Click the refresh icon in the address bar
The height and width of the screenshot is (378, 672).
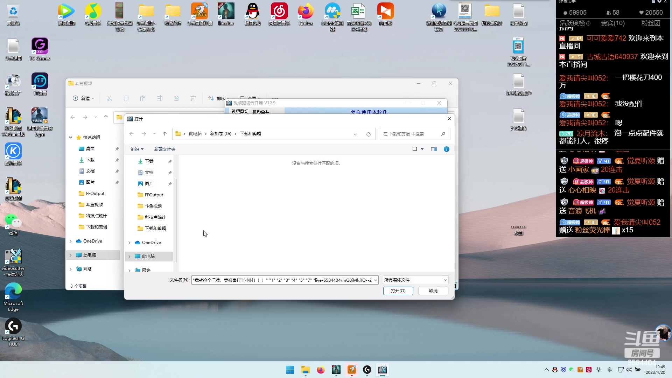point(368,134)
